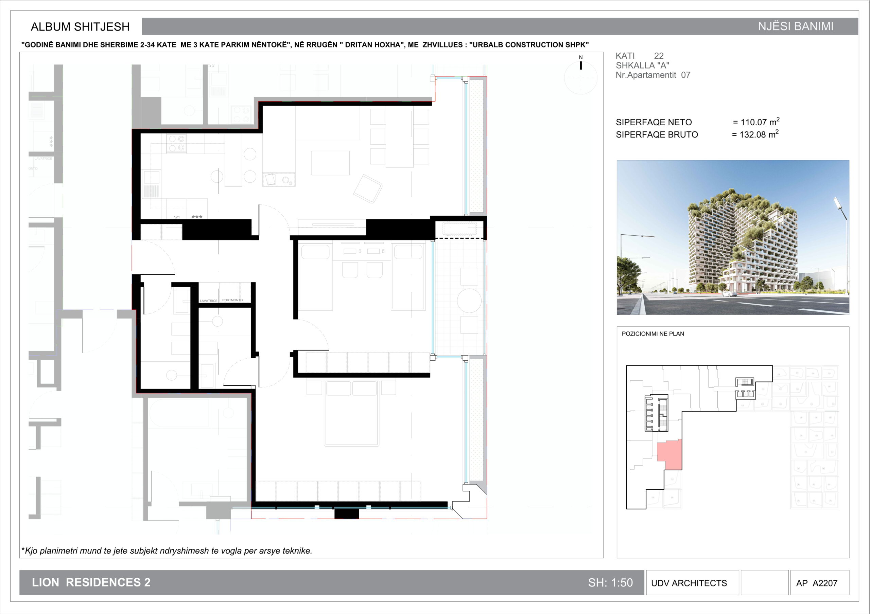
Task: Click the LAVATRICE label in the floor plan
Action: [x=208, y=301]
